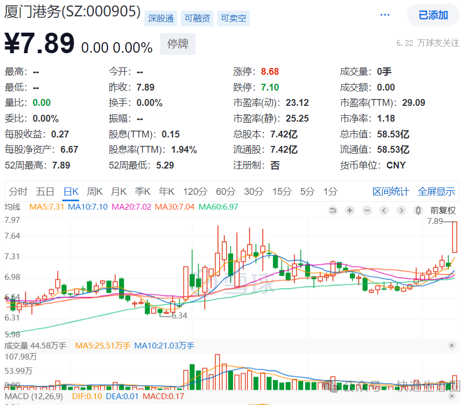This screenshot has height=405, width=476.
Task: Open 全屏显示 fullscreen link
Action: click(436, 191)
